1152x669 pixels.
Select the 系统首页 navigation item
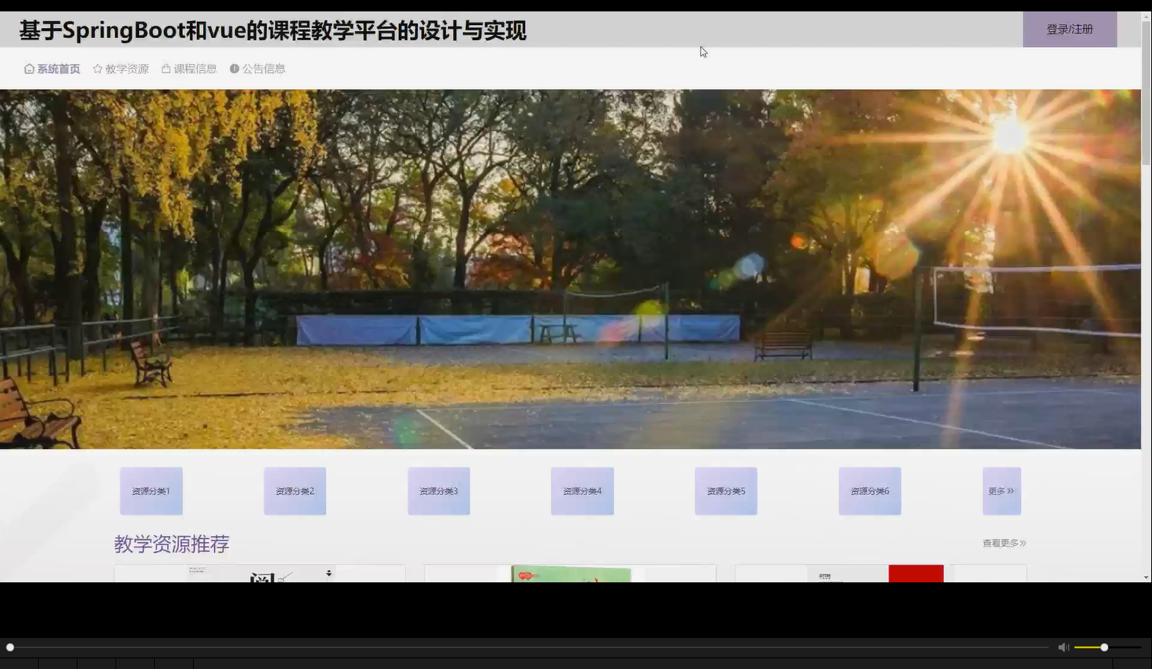pyautogui.click(x=57, y=68)
